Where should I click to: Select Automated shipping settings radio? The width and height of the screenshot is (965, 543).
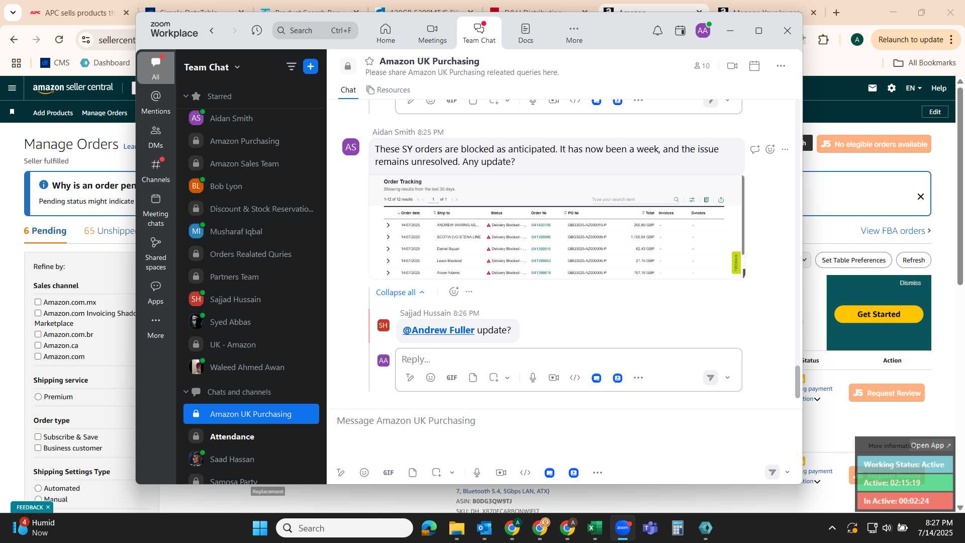click(x=38, y=488)
